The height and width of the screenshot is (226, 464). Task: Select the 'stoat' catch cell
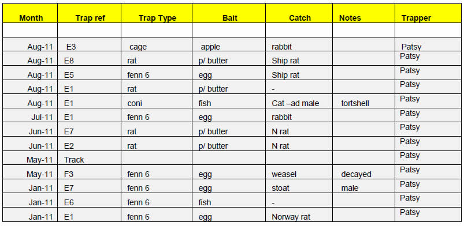tap(299, 186)
